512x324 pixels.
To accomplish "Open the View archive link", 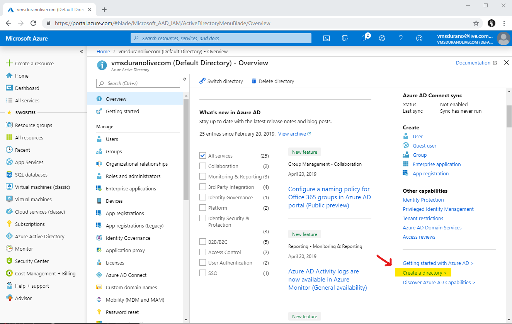I will tap(294, 134).
